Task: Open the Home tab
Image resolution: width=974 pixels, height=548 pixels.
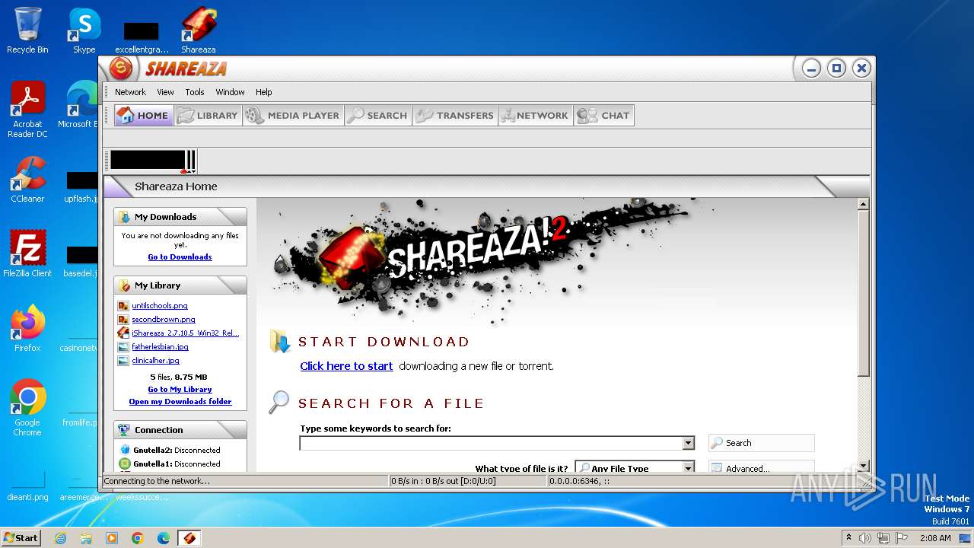Action: coord(144,116)
